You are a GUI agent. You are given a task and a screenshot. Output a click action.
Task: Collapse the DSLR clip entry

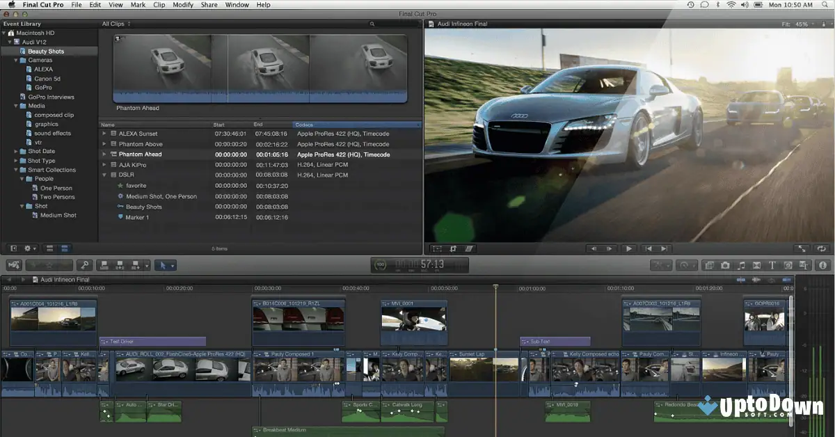104,175
